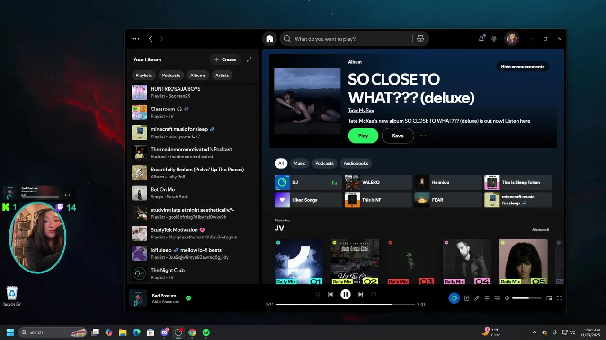
Task: Open Spotify icon in the taskbar
Action: [206, 332]
